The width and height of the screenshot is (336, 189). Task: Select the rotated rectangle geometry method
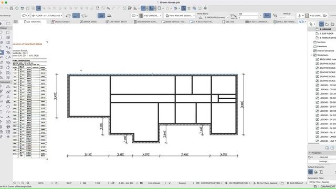(84, 16)
